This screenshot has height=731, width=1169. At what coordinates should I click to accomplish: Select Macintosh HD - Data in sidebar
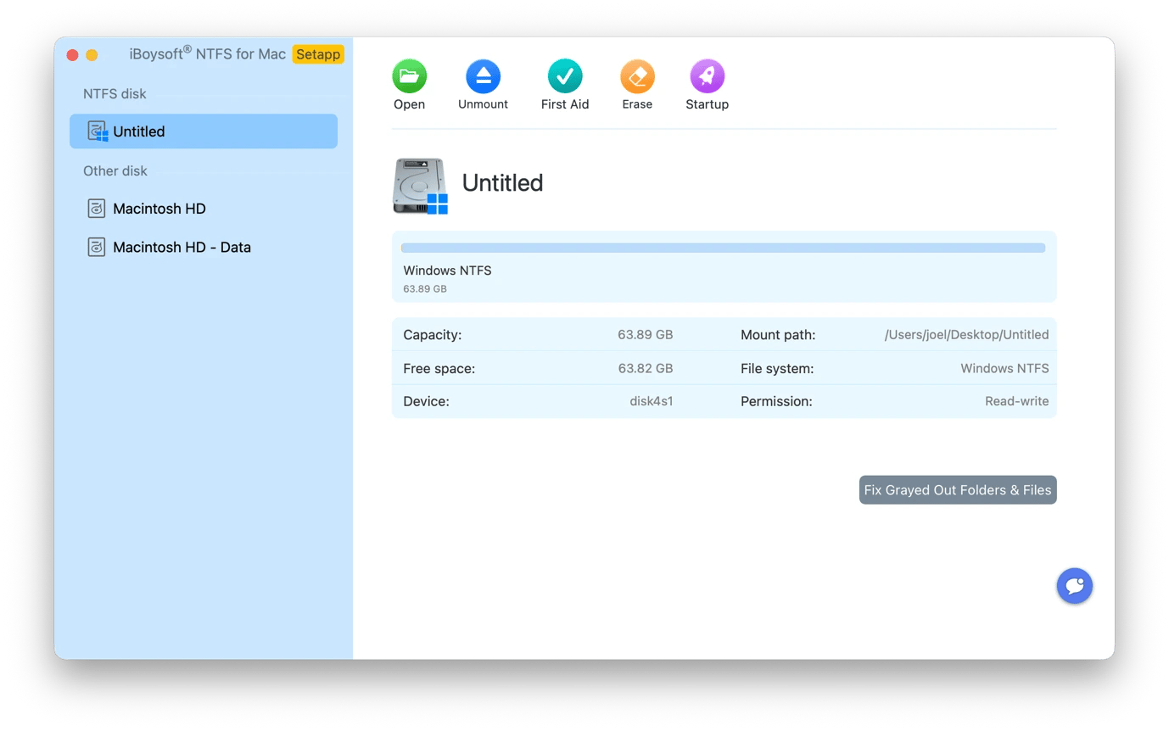click(x=204, y=248)
